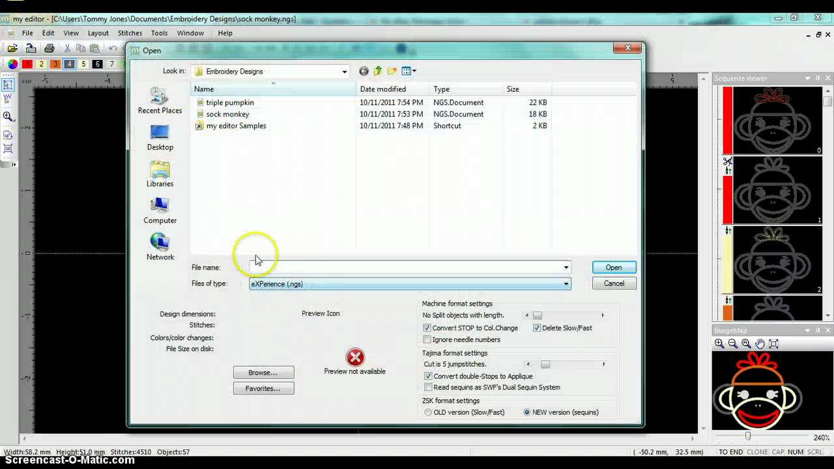The height and width of the screenshot is (469, 834).
Task: Go to Desktop in dialog sidebar
Action: tap(160, 137)
